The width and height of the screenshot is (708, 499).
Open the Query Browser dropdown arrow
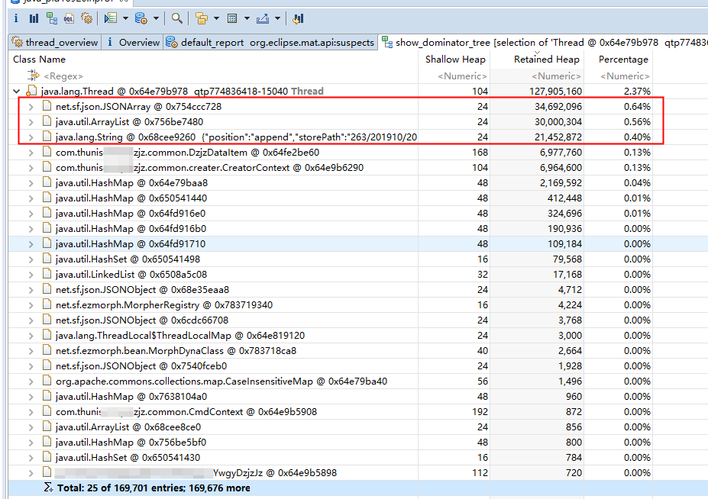[156, 18]
